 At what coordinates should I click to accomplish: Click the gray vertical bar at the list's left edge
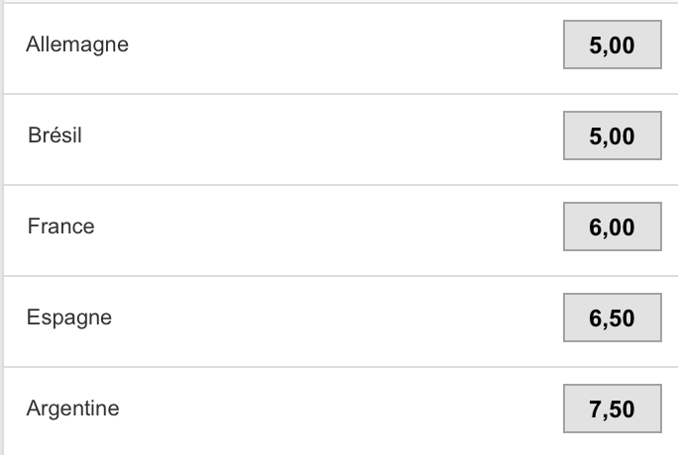pyautogui.click(x=2, y=227)
